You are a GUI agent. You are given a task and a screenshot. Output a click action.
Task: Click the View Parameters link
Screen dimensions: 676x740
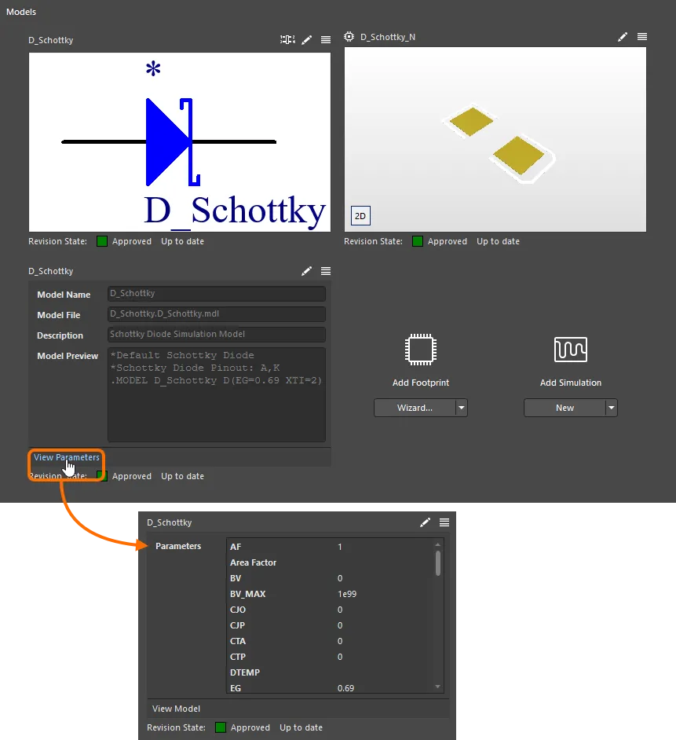coord(66,456)
